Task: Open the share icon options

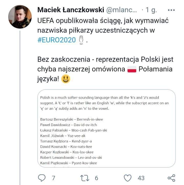Action: (171, 178)
